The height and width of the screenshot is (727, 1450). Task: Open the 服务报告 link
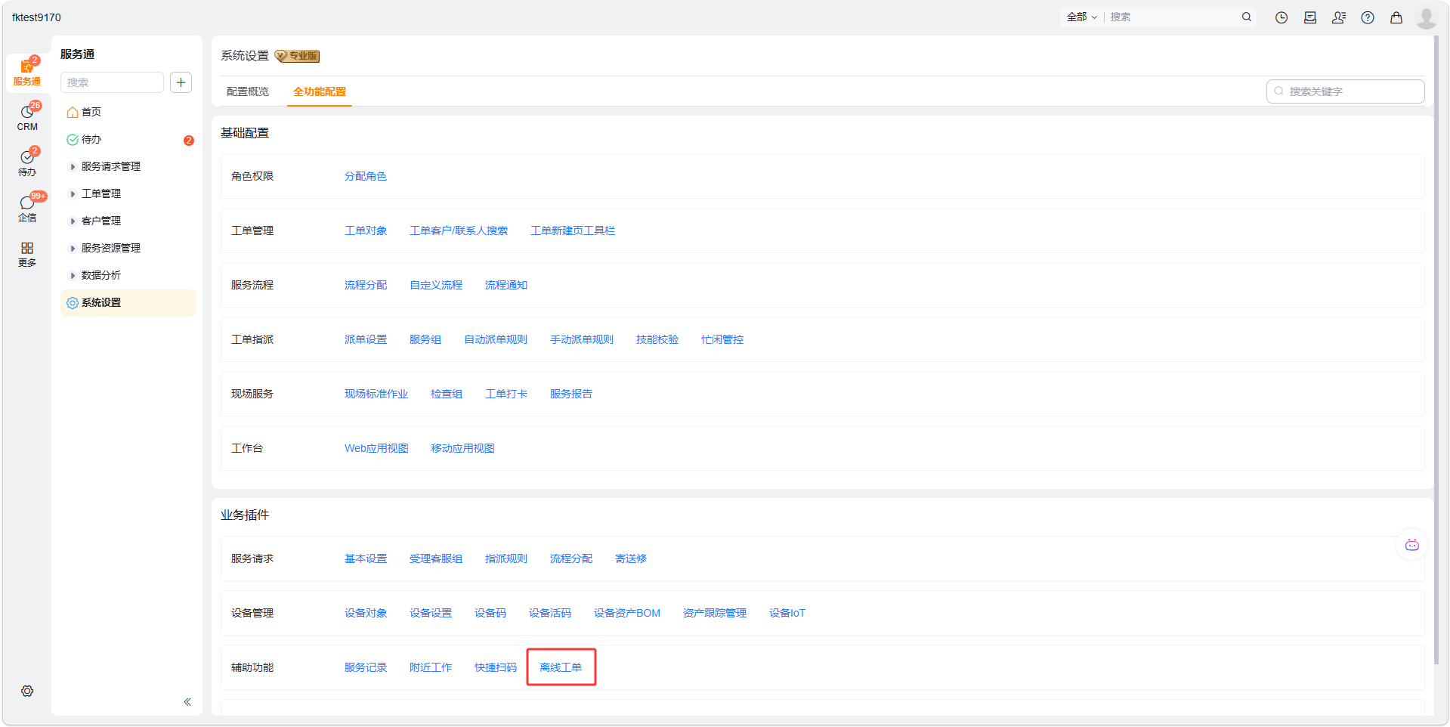571,394
